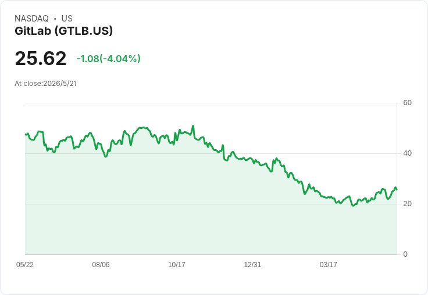This screenshot has height=295, width=428.
Task: Click the price line's sharp dip before 08/06
Action: pos(106,157)
